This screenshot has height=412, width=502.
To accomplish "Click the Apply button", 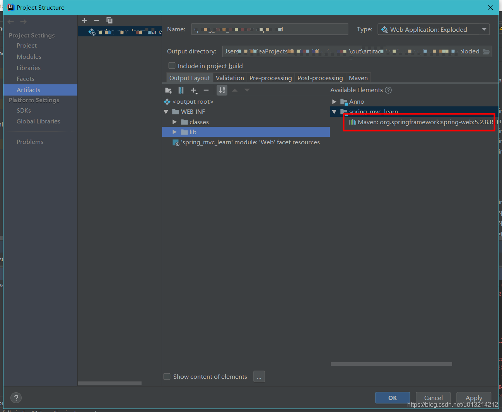I will 473,397.
